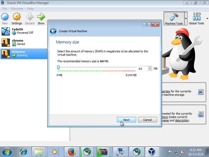The width and height of the screenshot is (209, 157).
Task: Click into the memory size field showing 64
Action: 143,69
